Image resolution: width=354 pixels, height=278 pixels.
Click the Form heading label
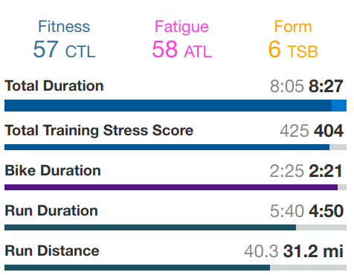[293, 26]
